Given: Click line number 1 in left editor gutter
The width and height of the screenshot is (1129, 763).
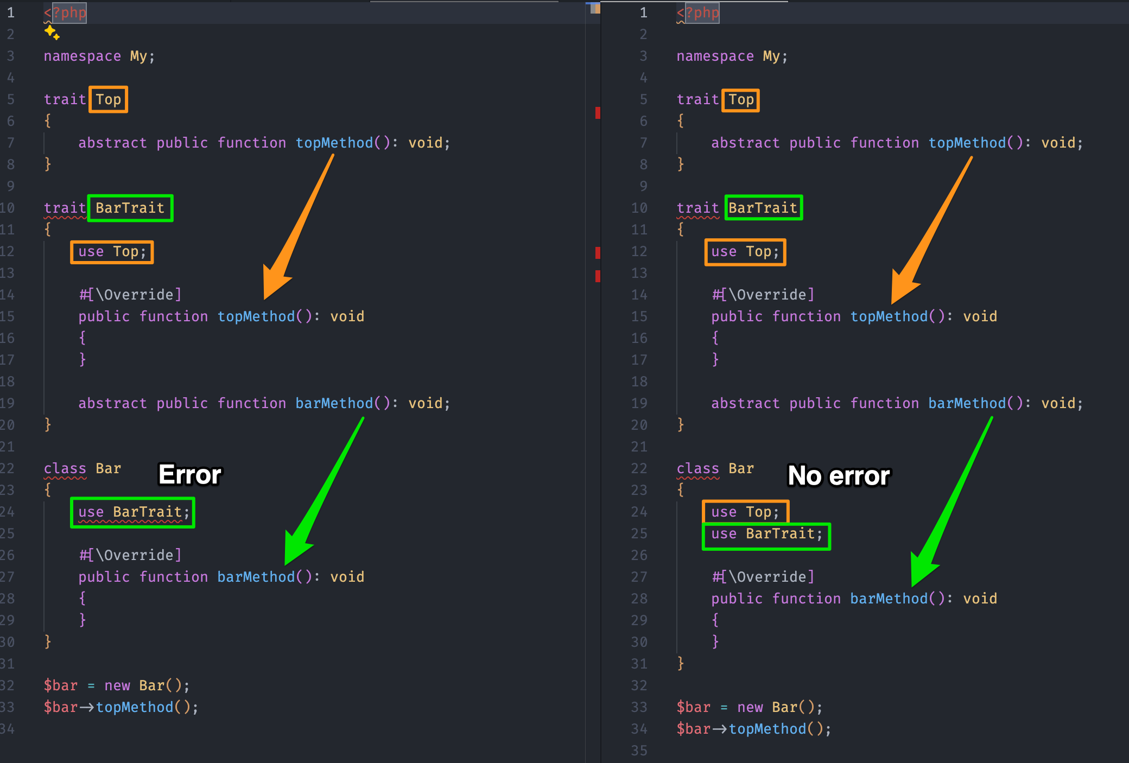Looking at the screenshot, I should pyautogui.click(x=10, y=13).
